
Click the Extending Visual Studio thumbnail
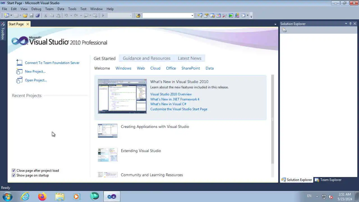(x=108, y=155)
